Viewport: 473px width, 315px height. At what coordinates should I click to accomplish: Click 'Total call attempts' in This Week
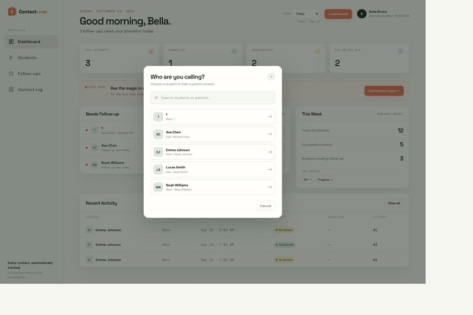coord(316,131)
